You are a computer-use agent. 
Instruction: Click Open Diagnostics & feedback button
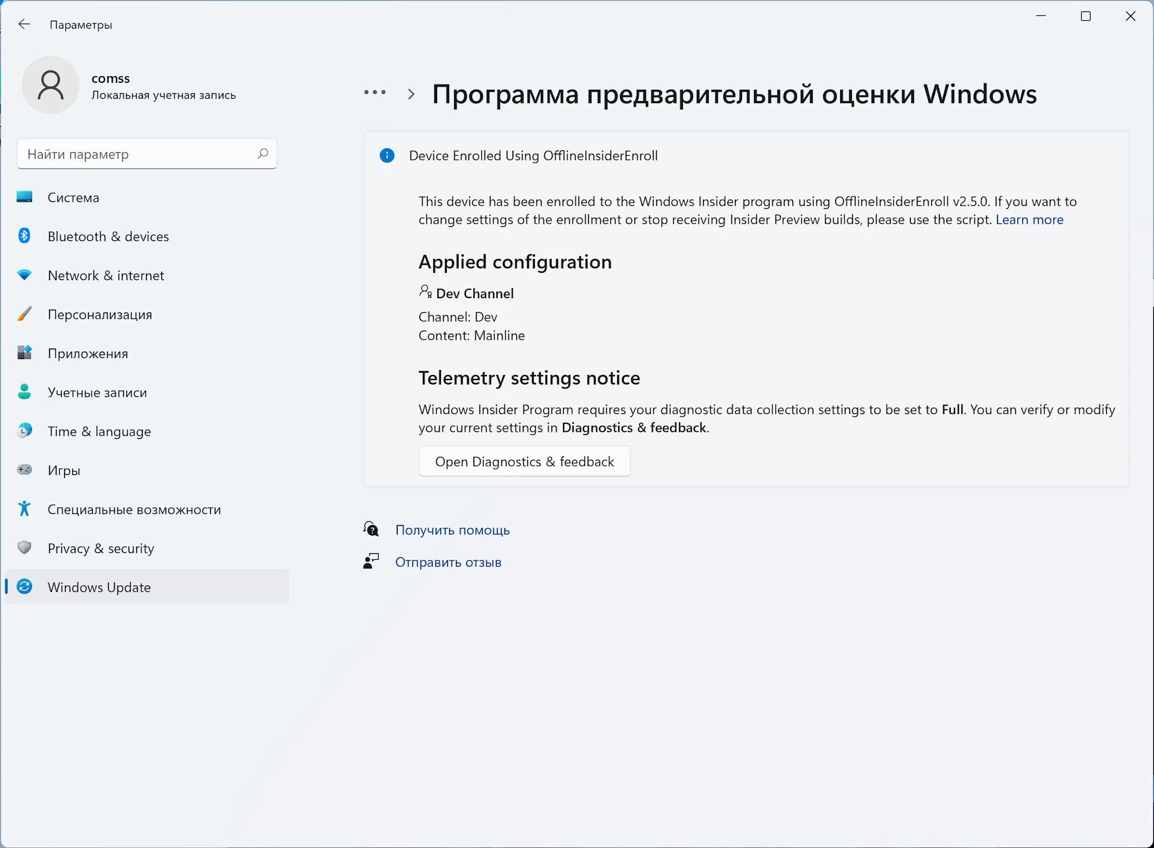tap(524, 461)
